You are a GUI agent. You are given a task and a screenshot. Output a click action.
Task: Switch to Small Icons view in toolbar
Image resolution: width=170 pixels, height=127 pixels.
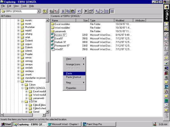102,11
